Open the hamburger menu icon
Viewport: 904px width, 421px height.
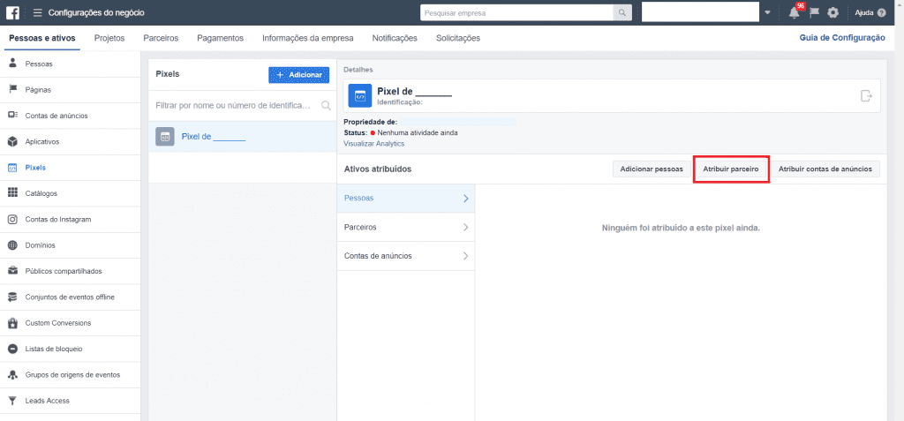(x=38, y=12)
